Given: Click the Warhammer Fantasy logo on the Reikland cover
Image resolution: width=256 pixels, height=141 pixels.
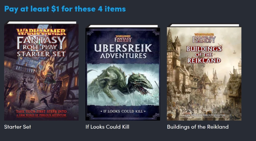Looking at the screenshot, I should pyautogui.click(x=204, y=38).
